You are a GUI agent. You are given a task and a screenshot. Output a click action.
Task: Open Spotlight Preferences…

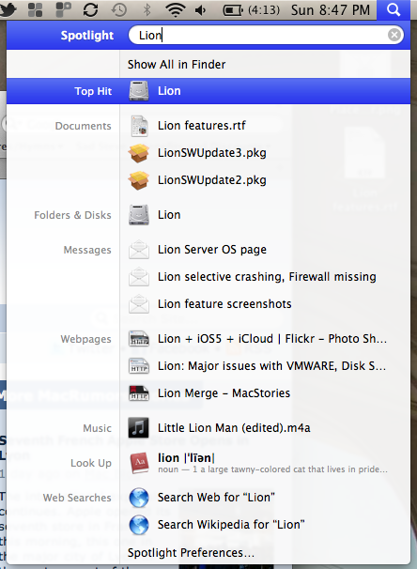point(191,553)
